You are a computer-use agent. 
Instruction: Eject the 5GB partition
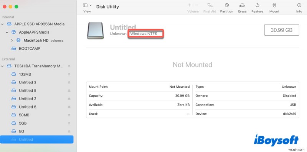[x=69, y=123]
